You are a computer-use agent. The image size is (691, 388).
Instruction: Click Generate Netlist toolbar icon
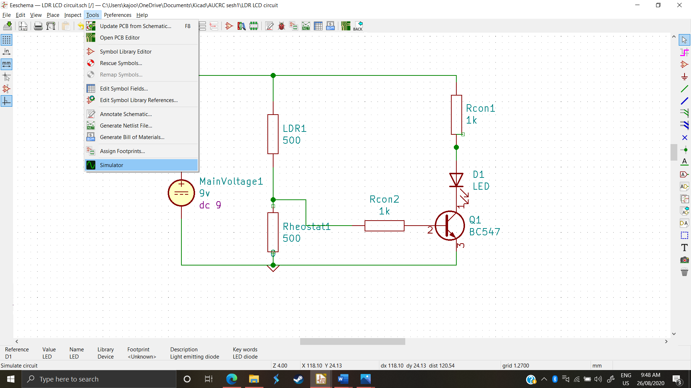point(306,26)
